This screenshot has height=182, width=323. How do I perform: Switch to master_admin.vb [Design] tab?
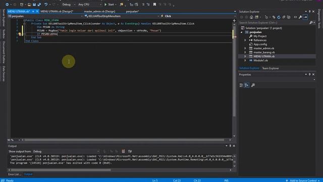point(99,11)
